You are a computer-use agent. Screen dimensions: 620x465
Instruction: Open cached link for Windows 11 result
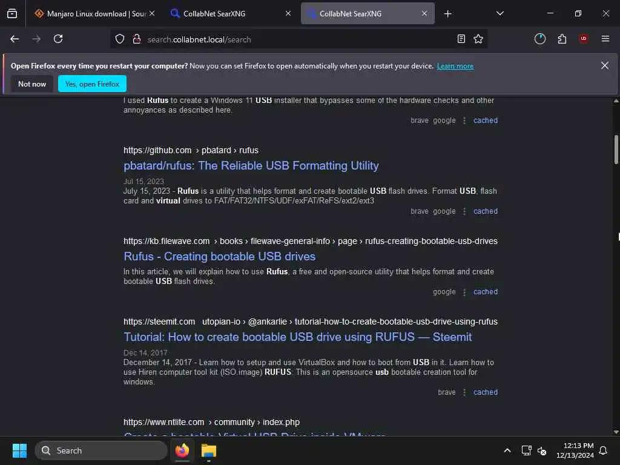coord(486,120)
